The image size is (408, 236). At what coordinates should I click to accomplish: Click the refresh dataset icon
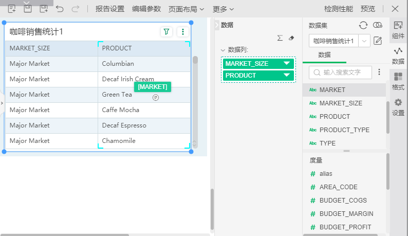(x=363, y=25)
